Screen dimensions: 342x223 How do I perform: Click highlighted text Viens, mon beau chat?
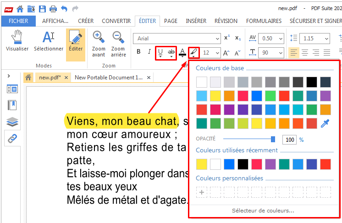click(x=121, y=121)
